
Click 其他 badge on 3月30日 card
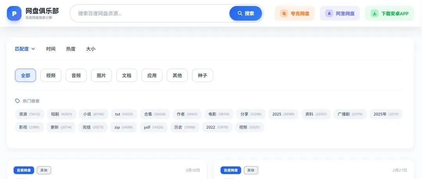pyautogui.click(x=44, y=170)
